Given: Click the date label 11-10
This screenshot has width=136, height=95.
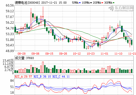Looking at the screenshot, I should 118,54.
